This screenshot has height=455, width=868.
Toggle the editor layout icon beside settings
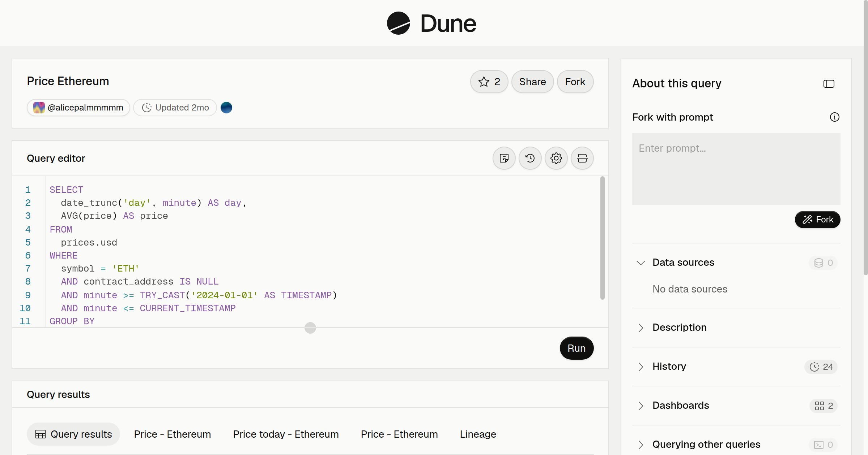tap(582, 158)
